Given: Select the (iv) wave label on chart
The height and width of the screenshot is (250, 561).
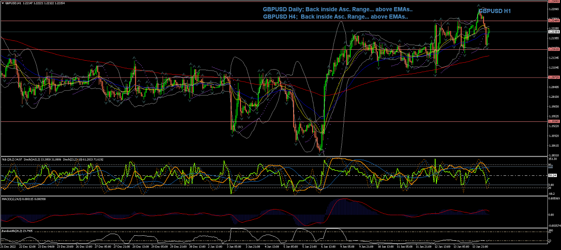Looking at the screenshot, I should tap(240, 126).
